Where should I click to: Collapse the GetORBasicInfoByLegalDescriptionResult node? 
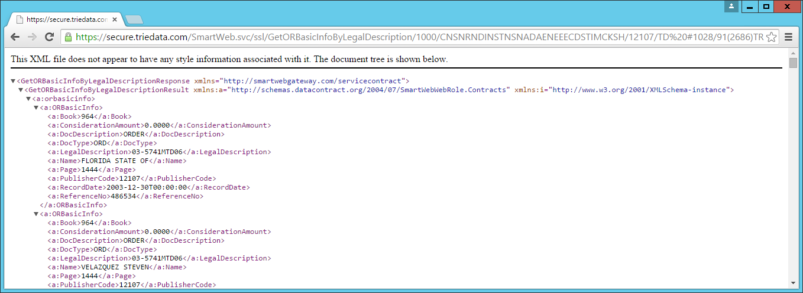point(21,90)
